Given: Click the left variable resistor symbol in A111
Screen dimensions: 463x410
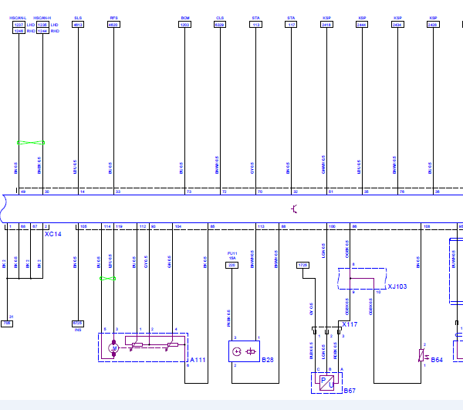Looking at the screenshot, I should coord(137,345).
